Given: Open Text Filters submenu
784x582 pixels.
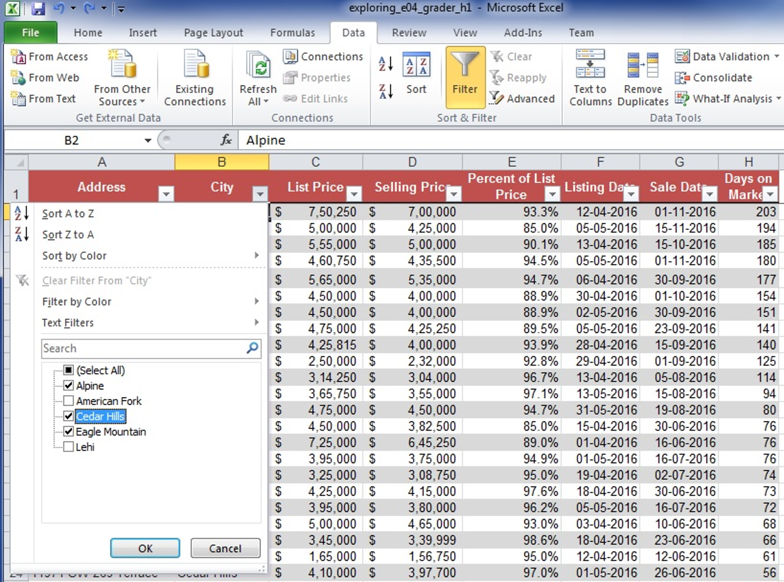Looking at the screenshot, I should 139,323.
